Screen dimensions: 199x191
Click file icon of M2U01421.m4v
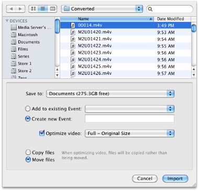click(73, 39)
